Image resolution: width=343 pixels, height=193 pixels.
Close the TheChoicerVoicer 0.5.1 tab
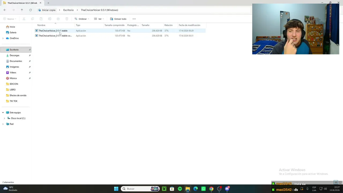40,3
